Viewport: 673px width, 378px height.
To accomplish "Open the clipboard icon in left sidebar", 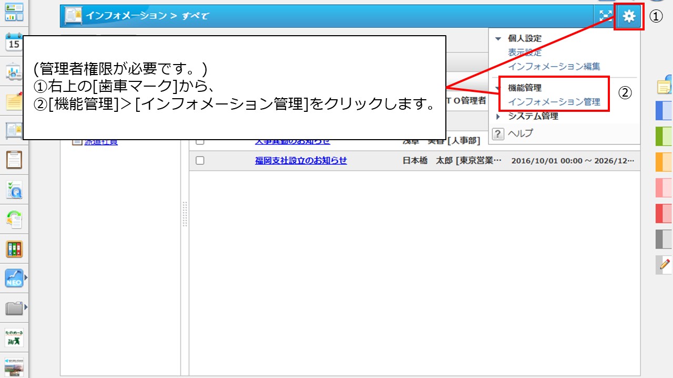I will [14, 159].
